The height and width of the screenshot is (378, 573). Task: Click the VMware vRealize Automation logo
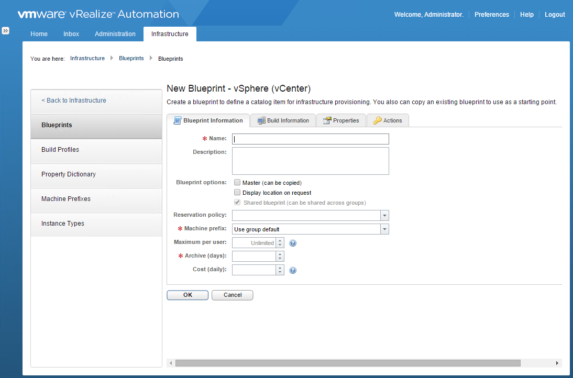(98, 14)
